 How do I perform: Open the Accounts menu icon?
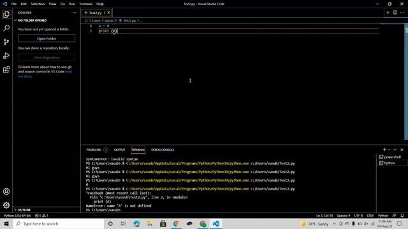[6, 191]
